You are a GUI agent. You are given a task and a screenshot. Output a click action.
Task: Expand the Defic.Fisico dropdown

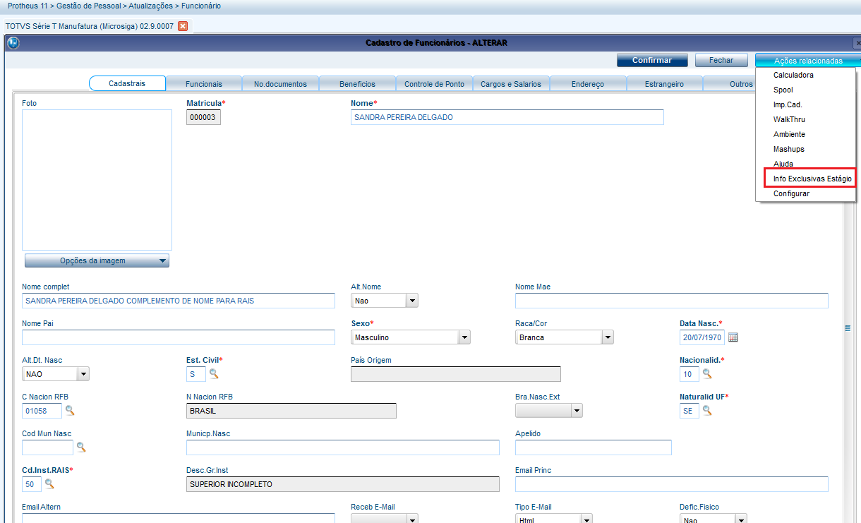[741, 519]
